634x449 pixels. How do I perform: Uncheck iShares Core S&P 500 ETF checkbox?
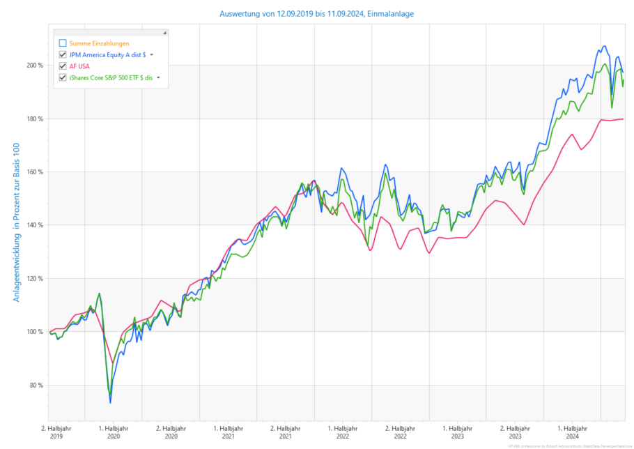tap(63, 77)
